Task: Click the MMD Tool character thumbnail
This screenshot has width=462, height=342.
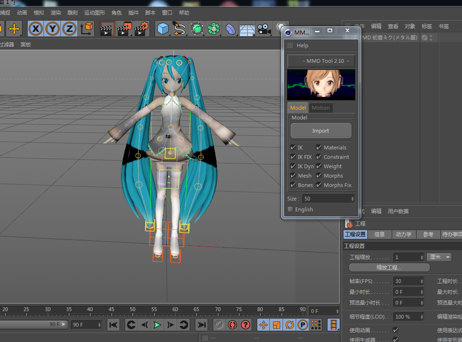Action: (321, 85)
